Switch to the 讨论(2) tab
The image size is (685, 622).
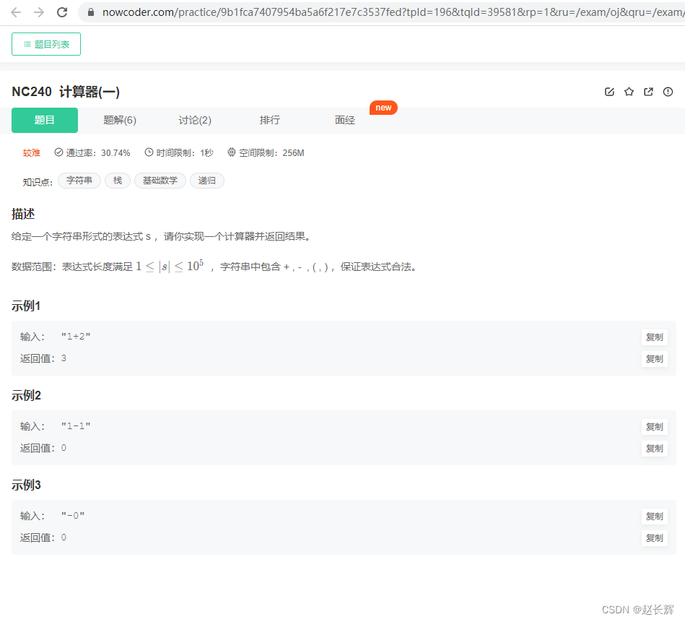click(x=194, y=120)
